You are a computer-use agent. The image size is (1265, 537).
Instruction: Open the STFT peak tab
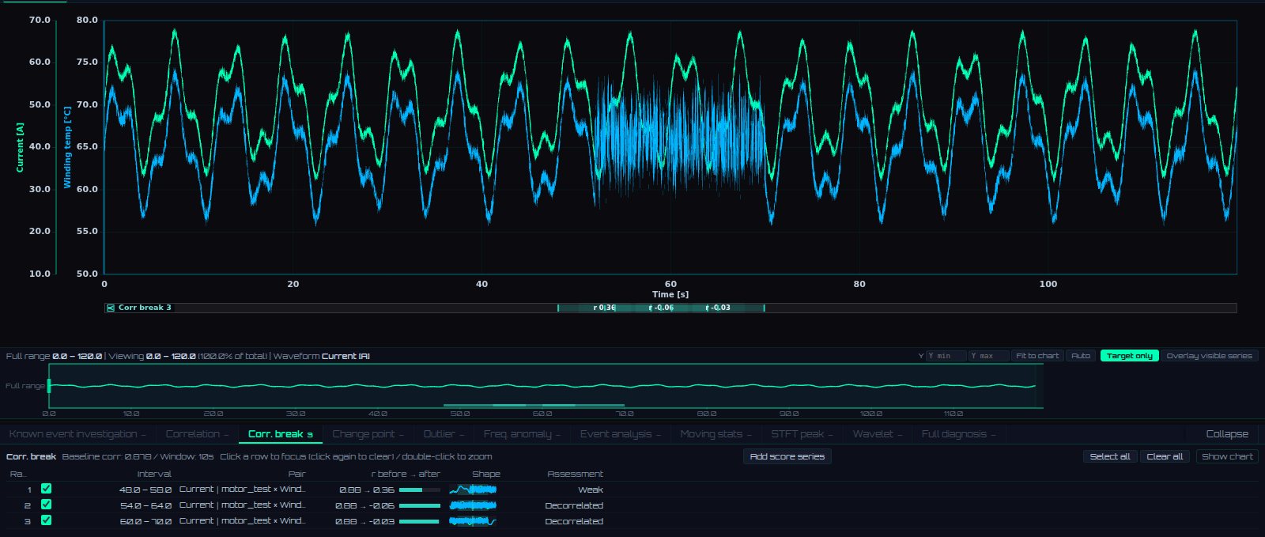click(802, 434)
